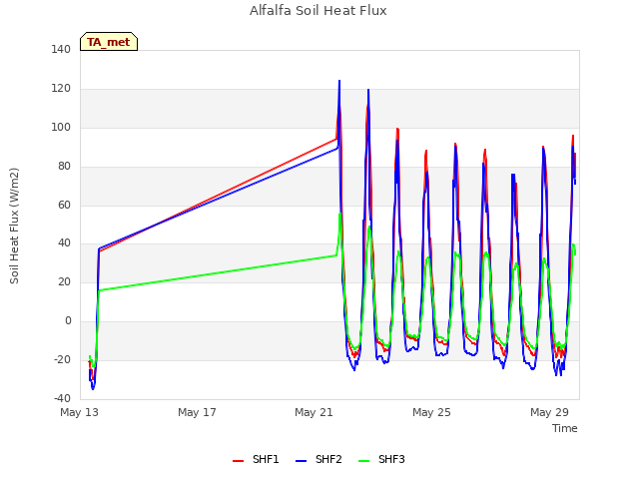Click the -40 y-axis tick label
This screenshot has width=639, height=479.
pyautogui.click(x=62, y=398)
